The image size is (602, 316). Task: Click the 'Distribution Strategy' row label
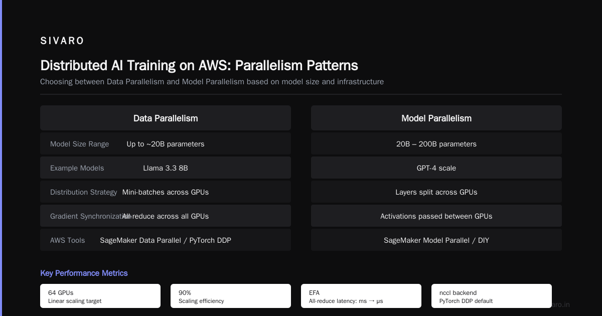tap(83, 192)
